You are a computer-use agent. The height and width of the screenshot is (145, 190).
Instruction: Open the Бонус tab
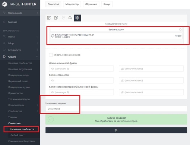[107, 4]
